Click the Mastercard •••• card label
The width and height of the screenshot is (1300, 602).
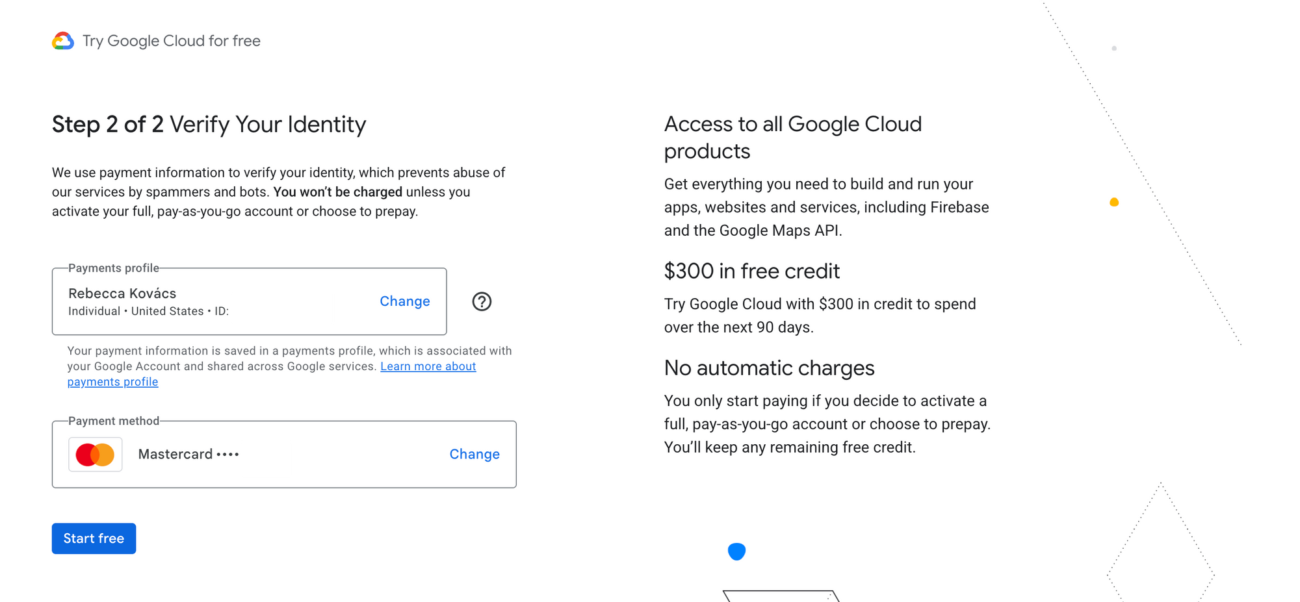188,455
